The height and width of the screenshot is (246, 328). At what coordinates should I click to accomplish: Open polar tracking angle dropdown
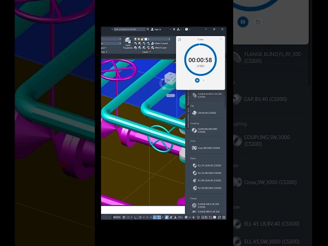click(144, 217)
